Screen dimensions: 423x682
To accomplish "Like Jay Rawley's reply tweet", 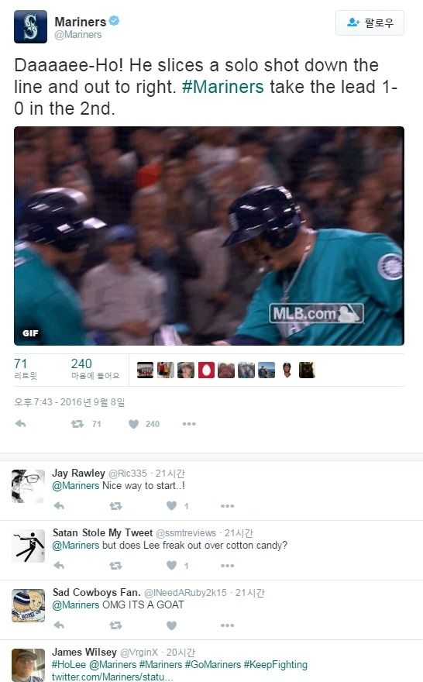I will [172, 505].
